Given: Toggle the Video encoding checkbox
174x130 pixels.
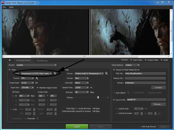Looking at the screenshot, I should click(10, 70).
